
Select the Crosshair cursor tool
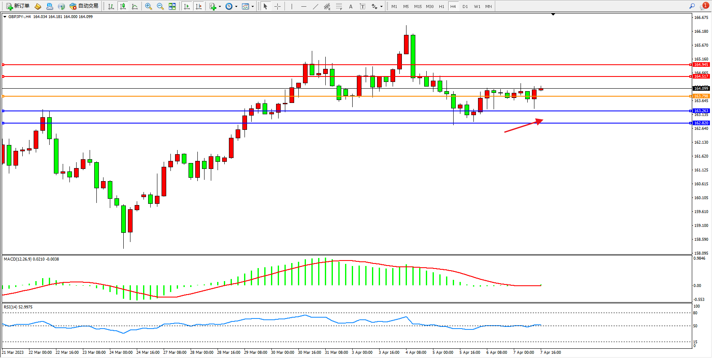tap(277, 6)
